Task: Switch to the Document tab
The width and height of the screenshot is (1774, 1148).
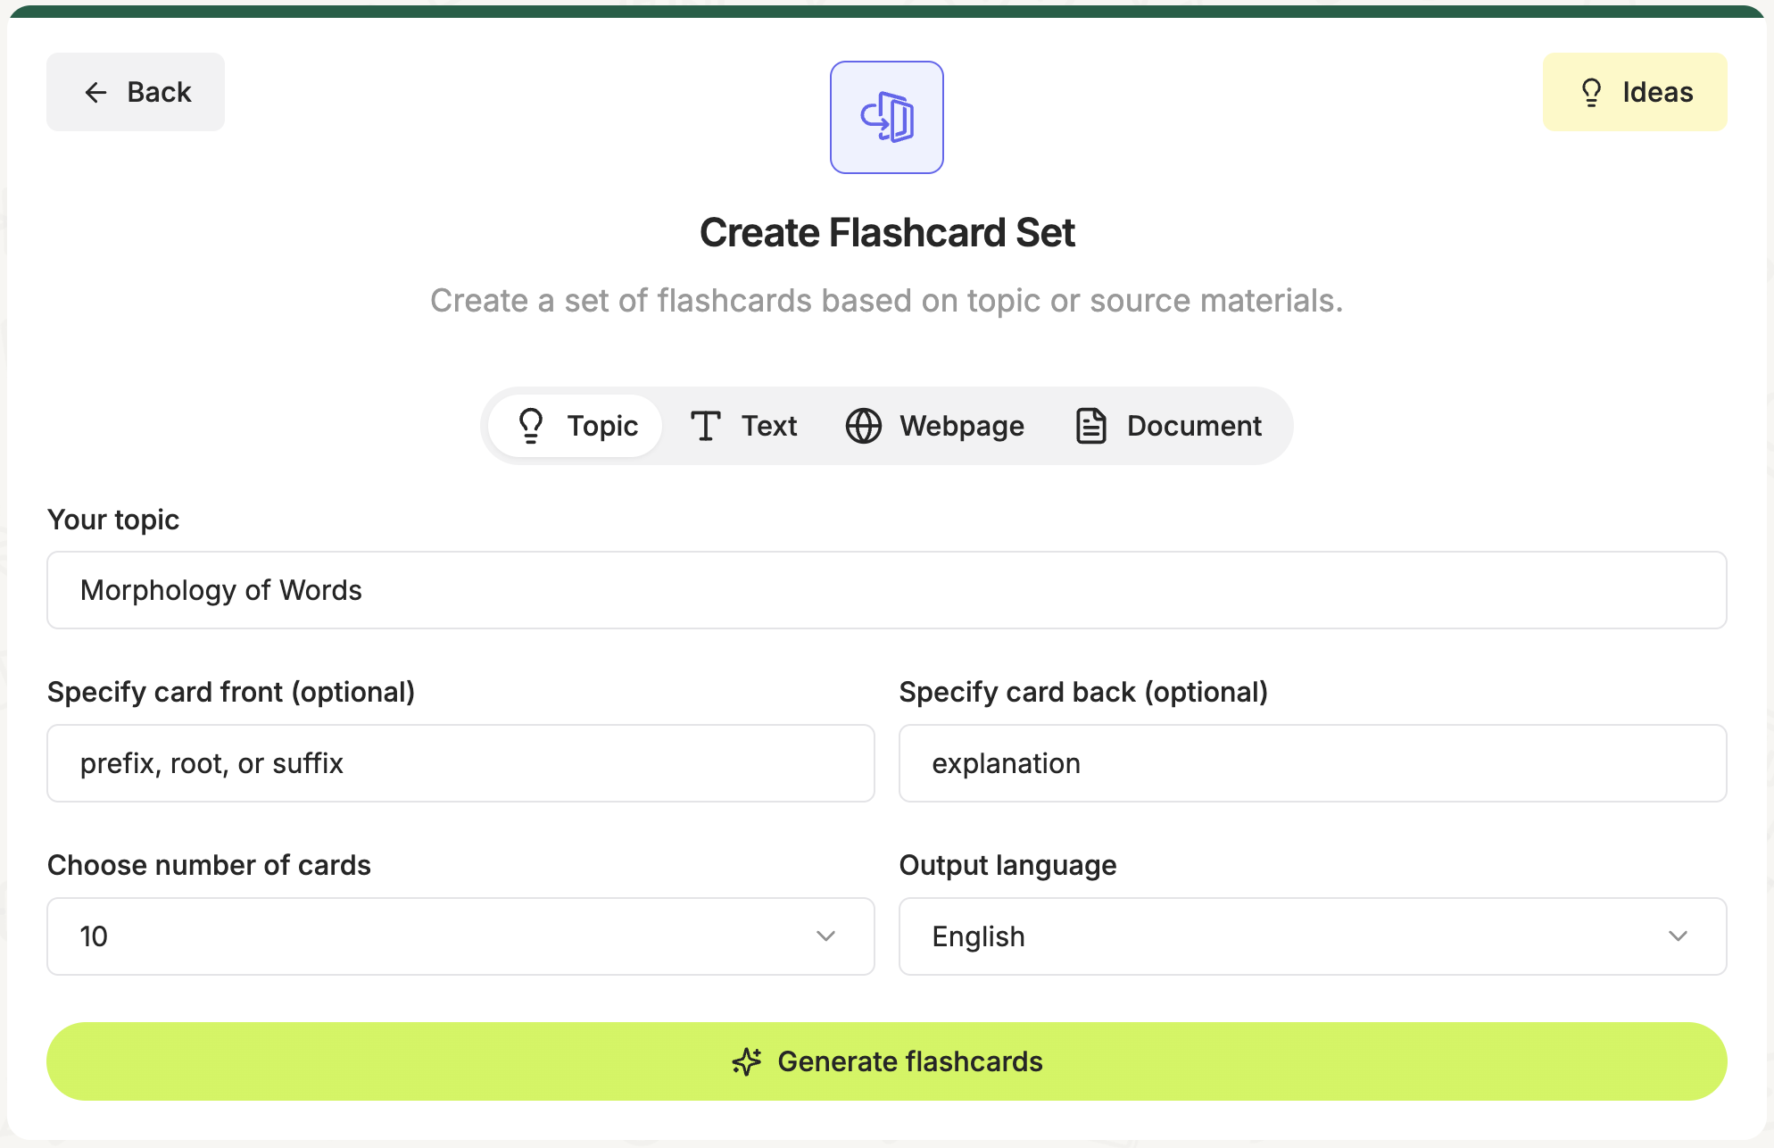Action: [1168, 426]
